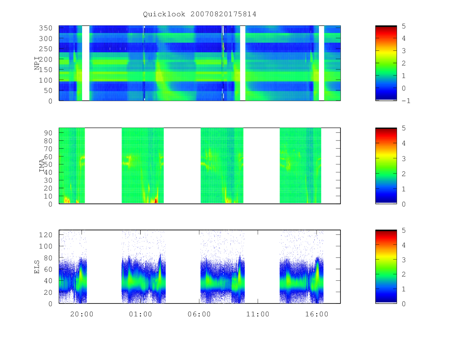Click the NPI spectrogram panel
The image size is (454, 341).
tap(200, 63)
